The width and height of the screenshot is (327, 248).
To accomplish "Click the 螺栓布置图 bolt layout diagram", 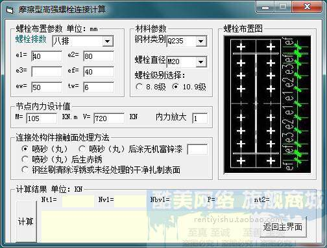I will (267, 104).
